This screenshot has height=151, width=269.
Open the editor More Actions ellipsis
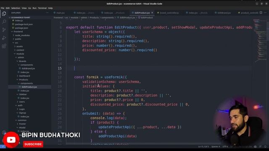tap(265, 13)
